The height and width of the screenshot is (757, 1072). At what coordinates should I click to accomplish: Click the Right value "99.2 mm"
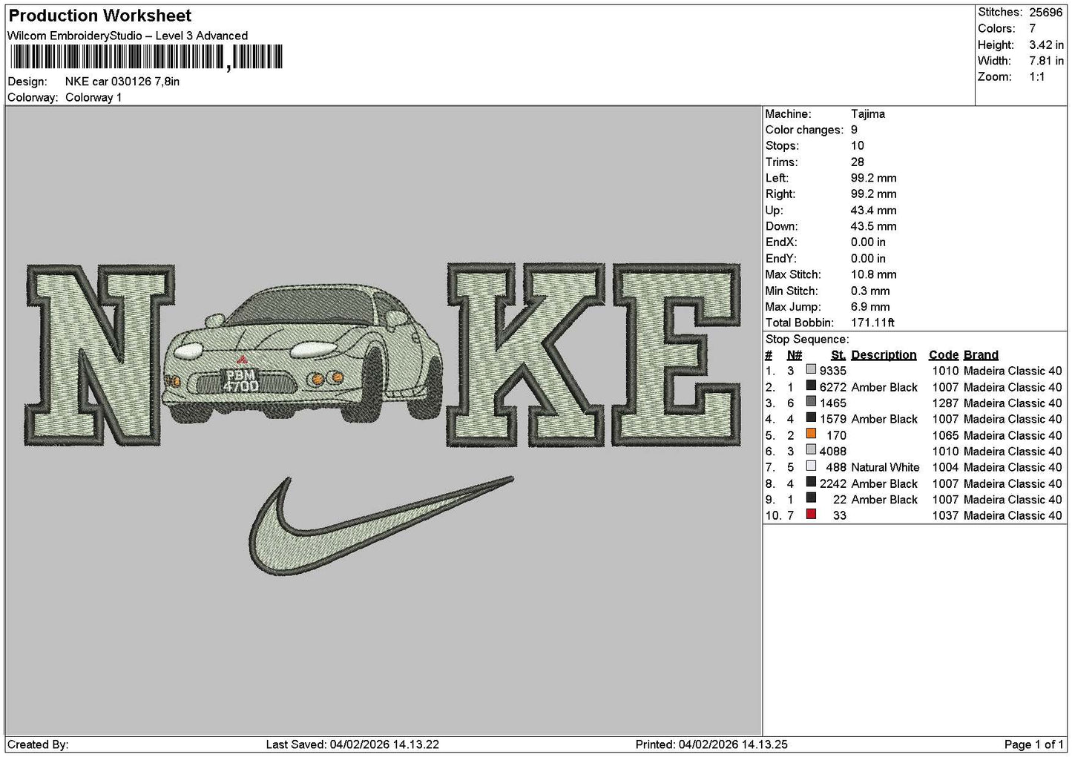click(874, 194)
